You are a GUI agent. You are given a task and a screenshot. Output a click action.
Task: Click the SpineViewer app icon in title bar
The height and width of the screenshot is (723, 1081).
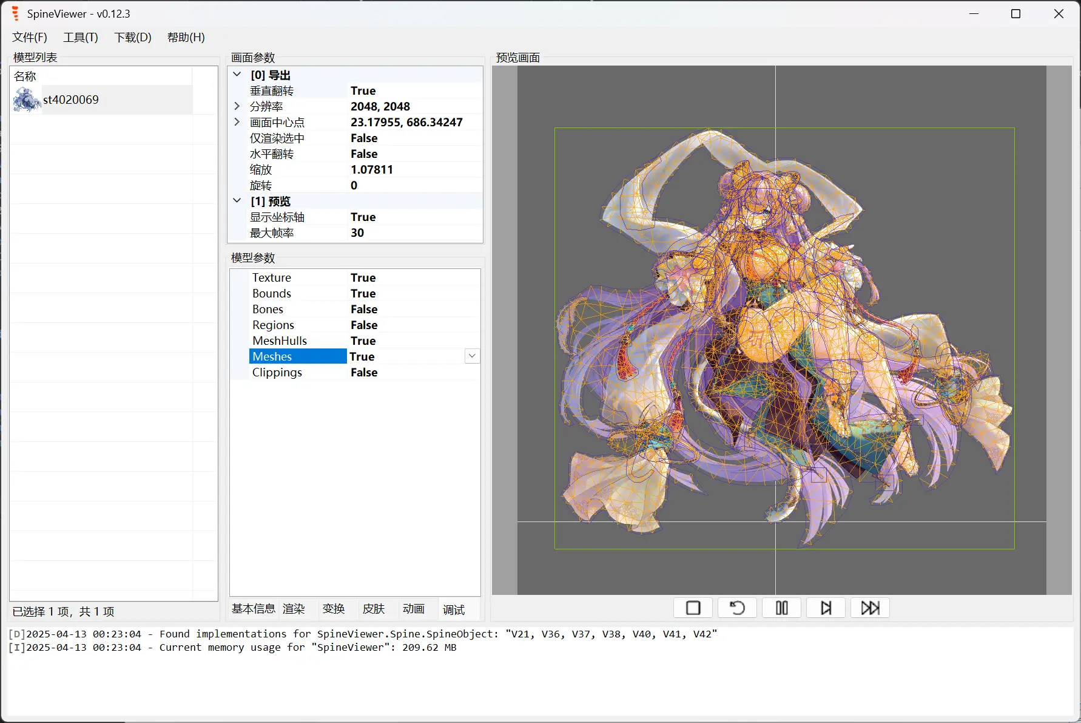pos(16,13)
